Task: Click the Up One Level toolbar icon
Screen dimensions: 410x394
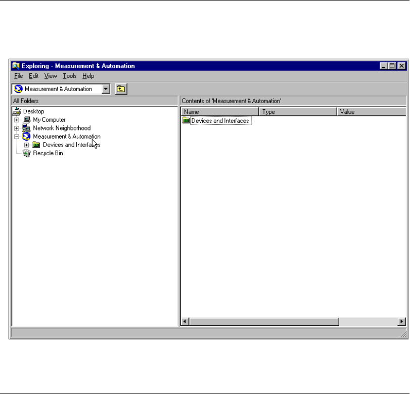Action: point(121,89)
